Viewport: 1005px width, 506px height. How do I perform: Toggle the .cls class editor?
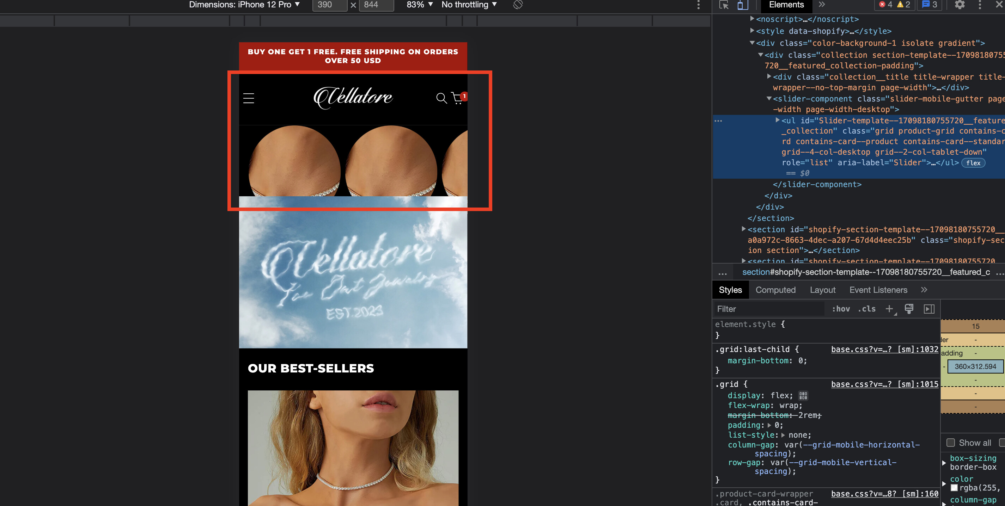[x=866, y=309]
